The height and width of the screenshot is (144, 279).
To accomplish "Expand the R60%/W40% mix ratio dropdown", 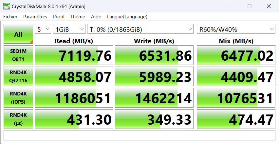I will (x=236, y=30).
